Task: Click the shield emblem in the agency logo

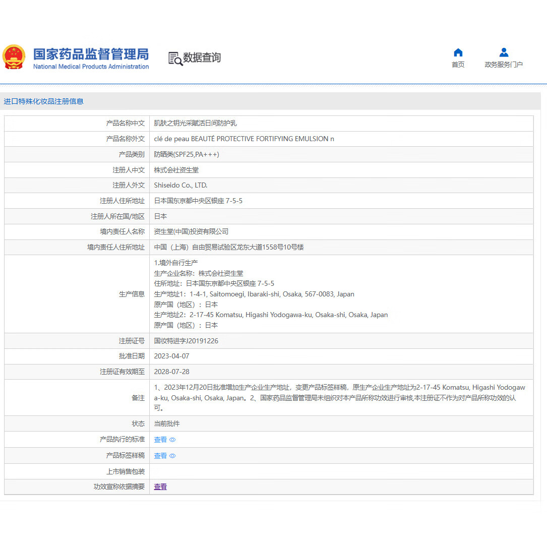Action: pyautogui.click(x=14, y=57)
